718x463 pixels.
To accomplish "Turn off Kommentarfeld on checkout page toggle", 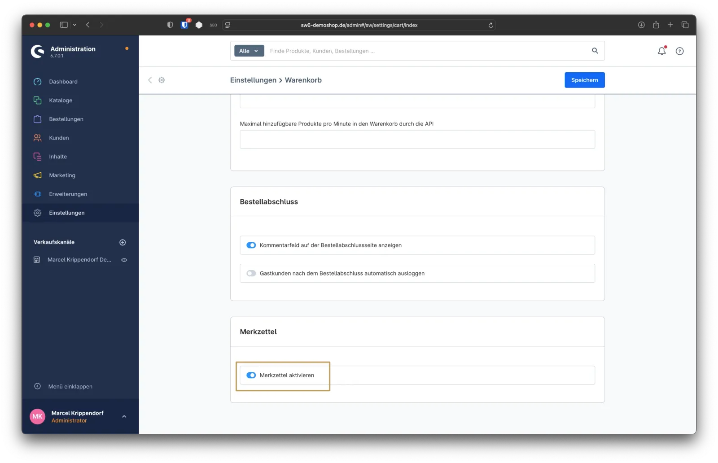I will (x=251, y=245).
